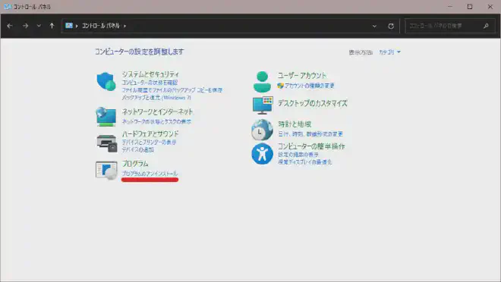
Task: Open ユーザー アカウント category
Action: click(x=301, y=76)
